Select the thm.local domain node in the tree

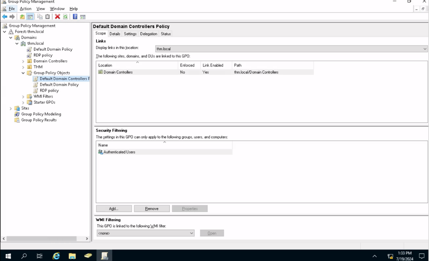35,43
